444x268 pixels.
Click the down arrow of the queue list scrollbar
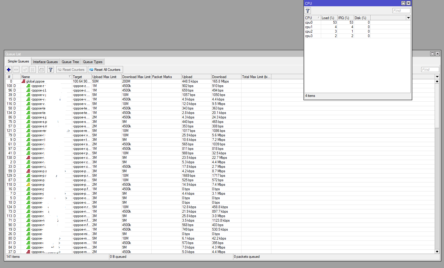[437, 252]
